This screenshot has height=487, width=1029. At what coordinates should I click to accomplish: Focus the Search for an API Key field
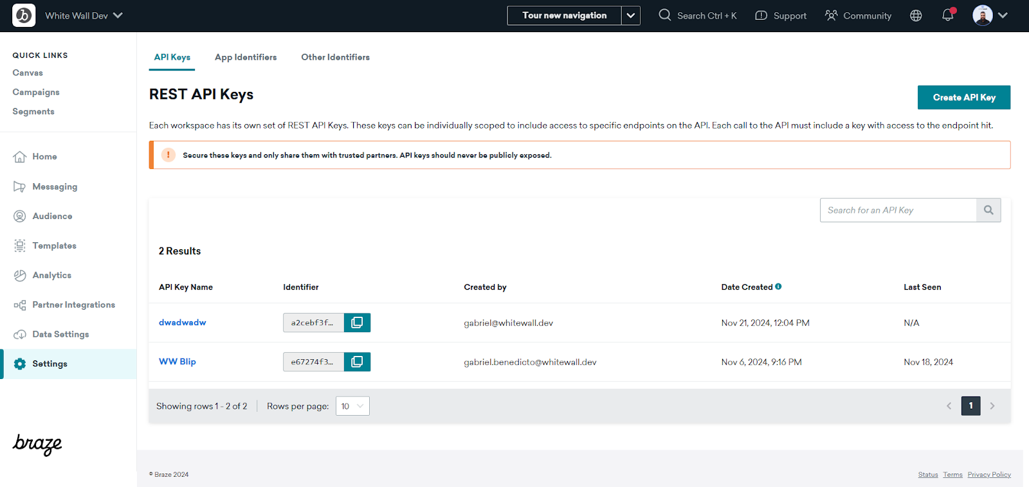[898, 210]
